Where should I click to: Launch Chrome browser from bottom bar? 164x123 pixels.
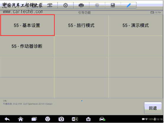48,119
